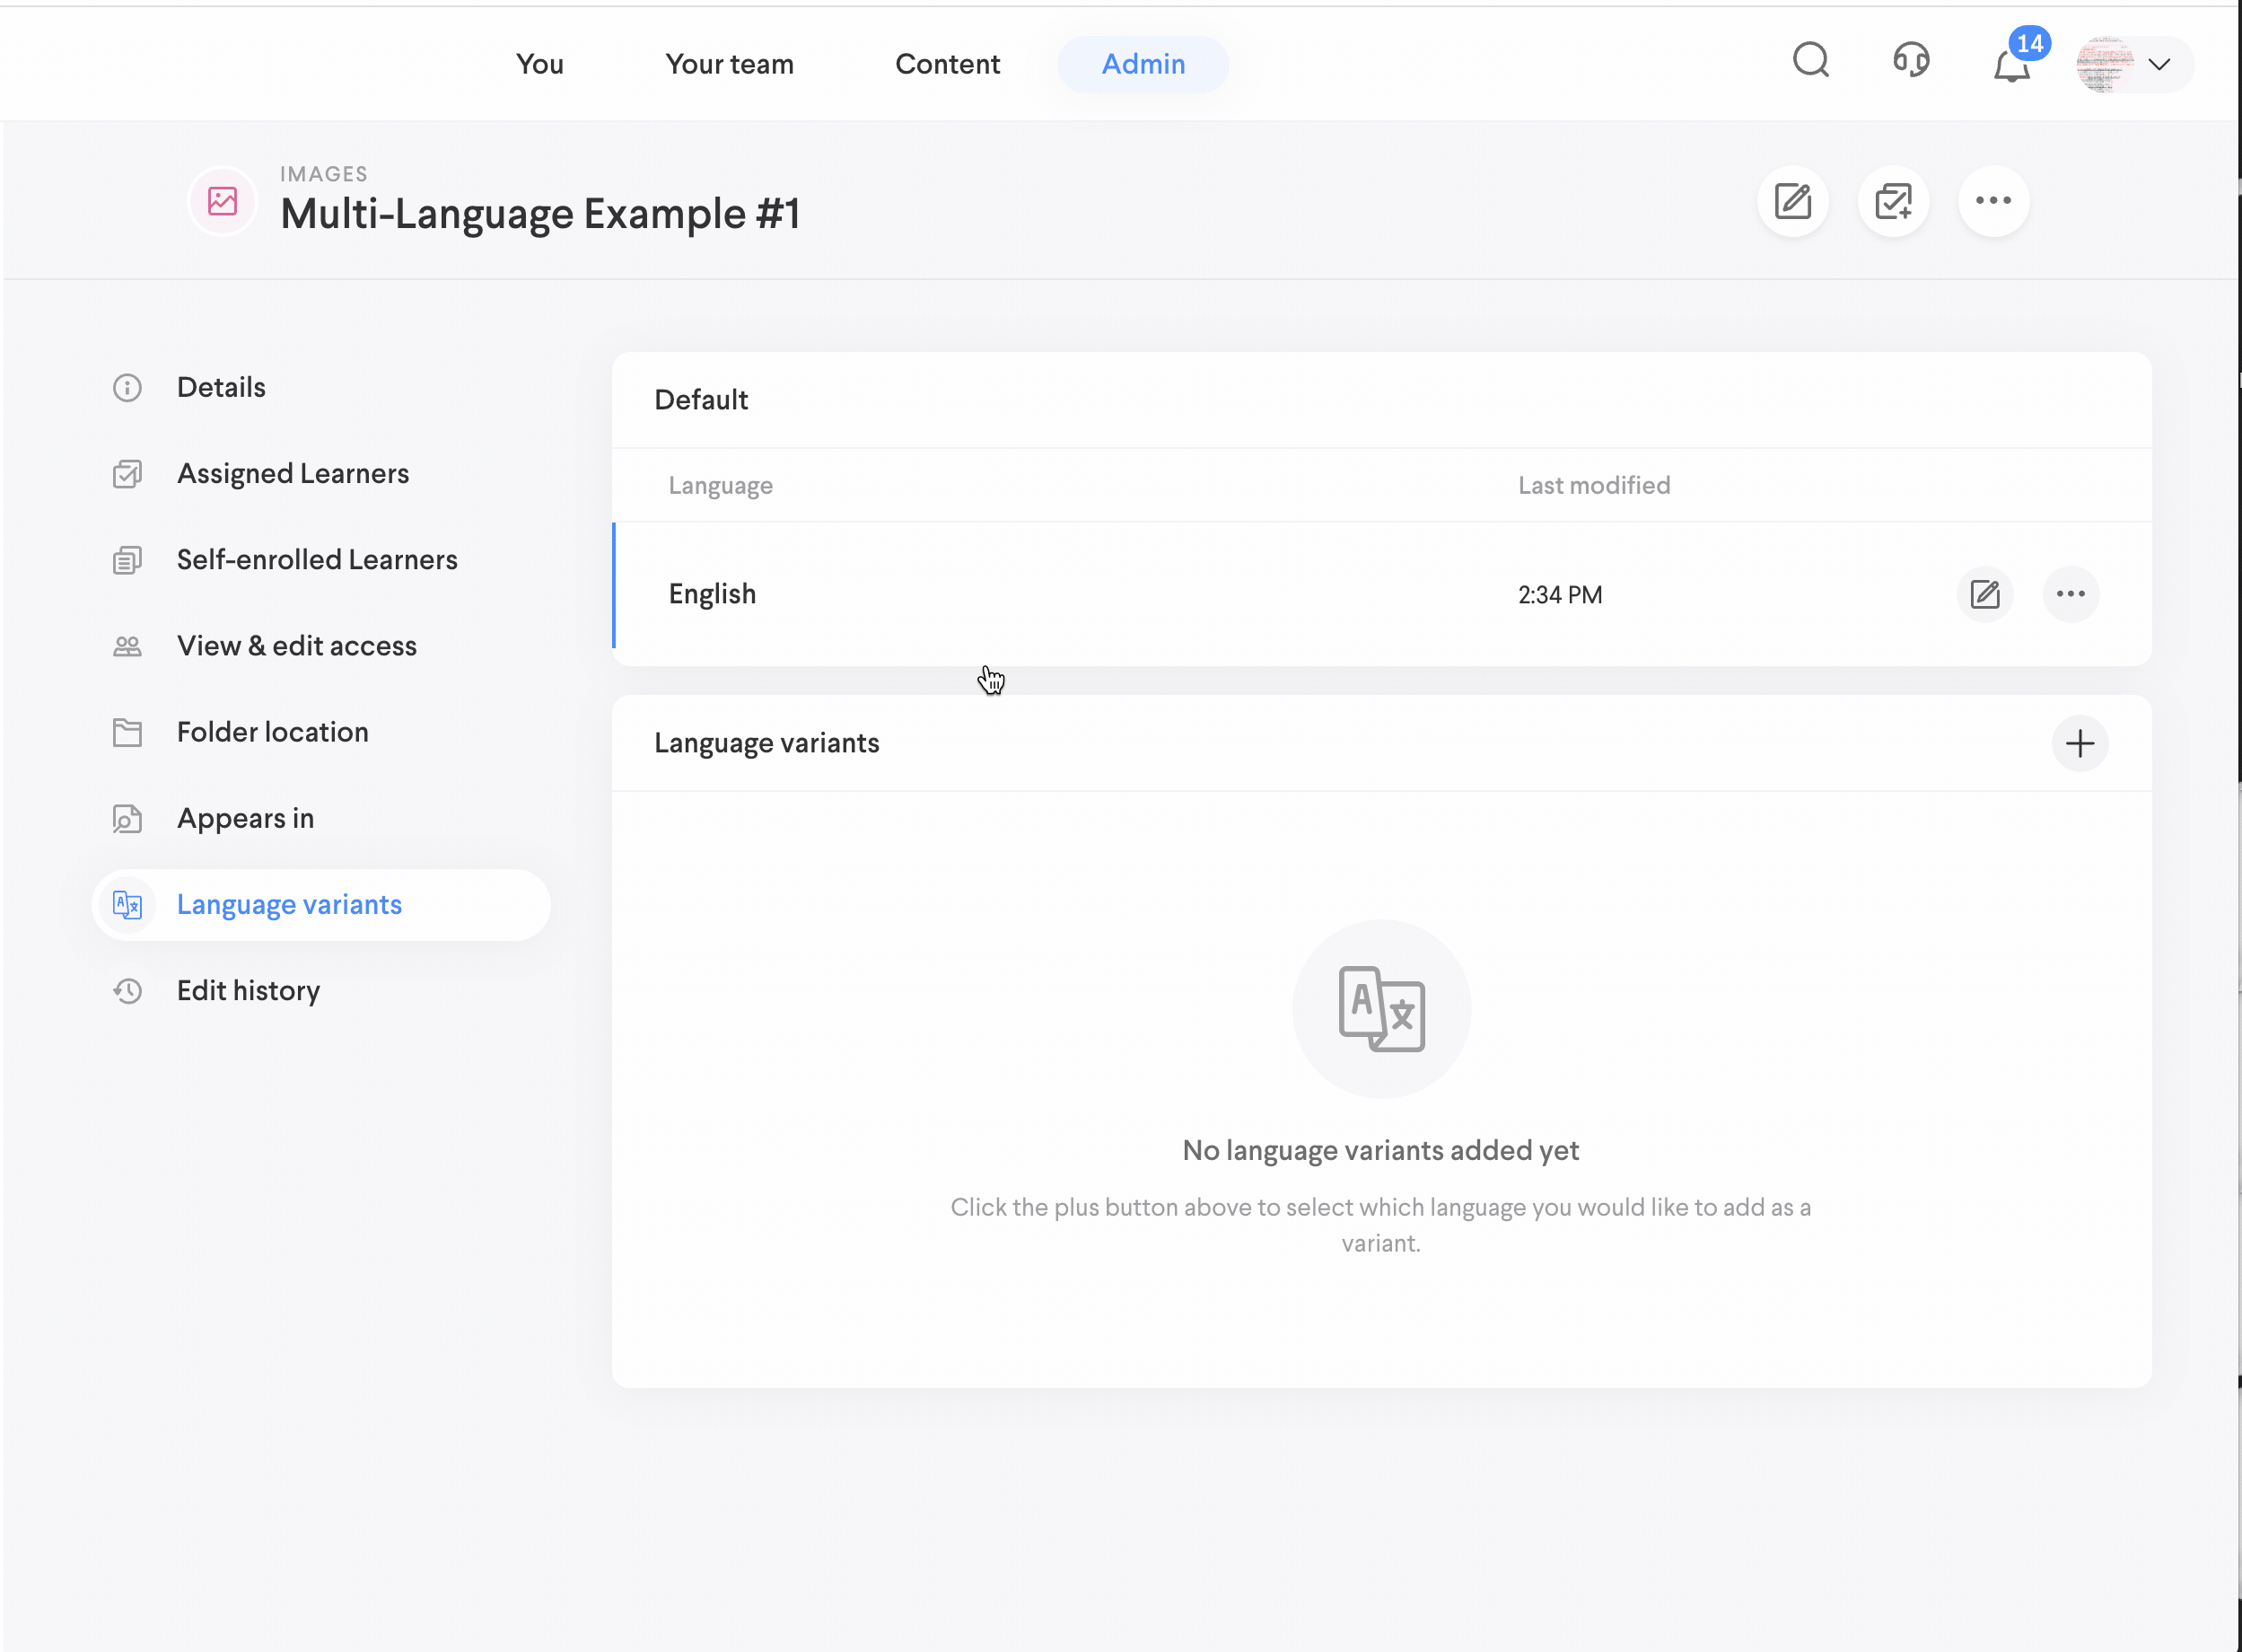
Task: Click the edit pencil icon in header
Action: (x=1792, y=202)
